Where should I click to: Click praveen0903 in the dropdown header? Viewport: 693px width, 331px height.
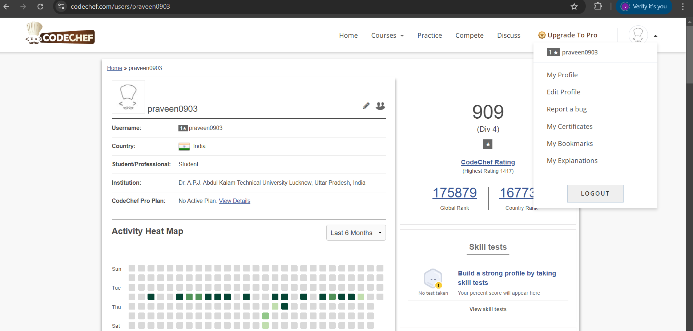(580, 52)
